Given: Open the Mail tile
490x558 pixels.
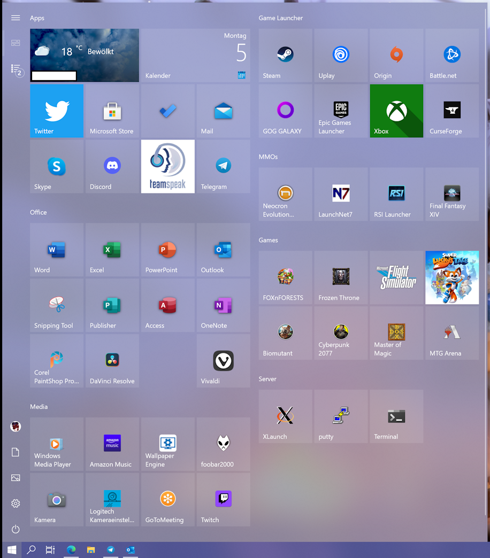Looking at the screenshot, I should 223,111.
